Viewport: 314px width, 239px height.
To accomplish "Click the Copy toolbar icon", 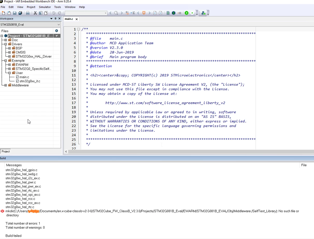I will tap(41, 13).
